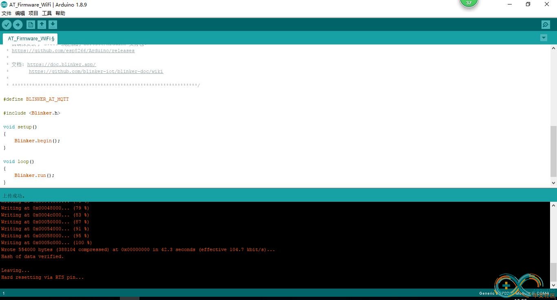Click the #define BLINKER_AT_MQTT line

(x=36, y=99)
